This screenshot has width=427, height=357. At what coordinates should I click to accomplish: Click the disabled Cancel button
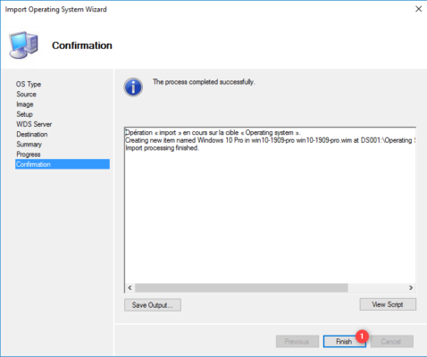point(391,341)
